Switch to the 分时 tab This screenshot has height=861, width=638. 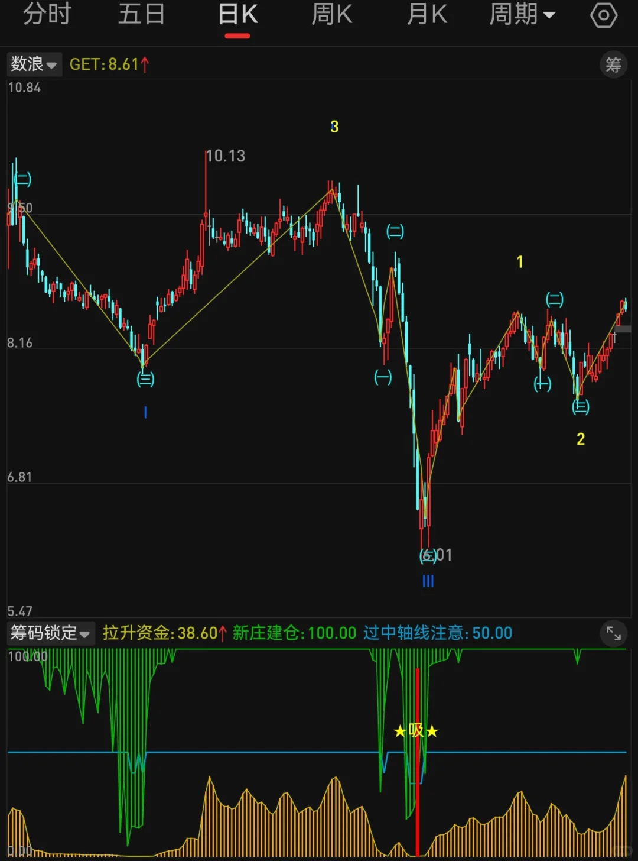point(48,15)
